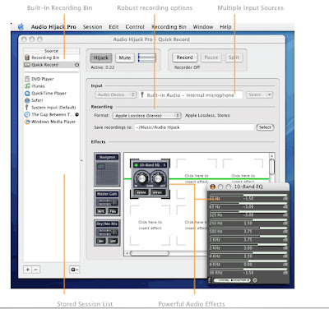329x309 pixels.
Task: Click the audio level meter beside Mute
Action: pyautogui.click(x=147, y=58)
